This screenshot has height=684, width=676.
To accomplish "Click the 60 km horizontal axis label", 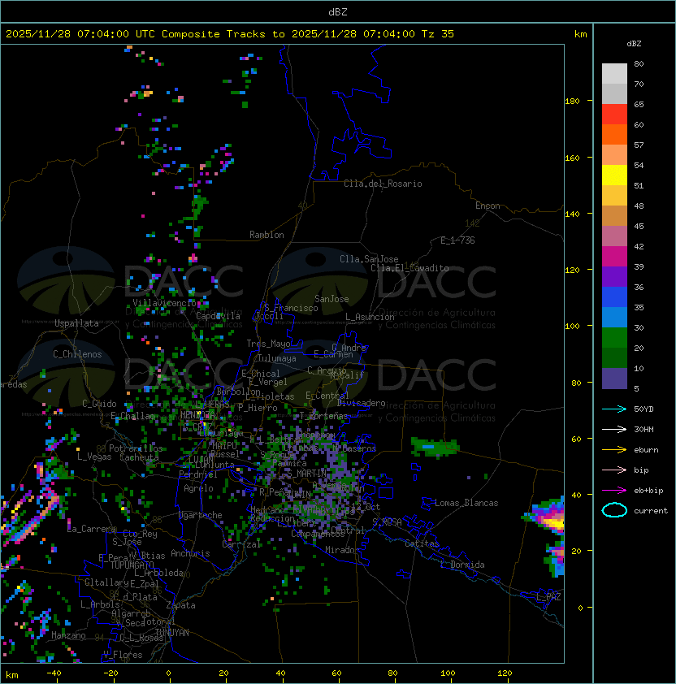I will click(337, 673).
